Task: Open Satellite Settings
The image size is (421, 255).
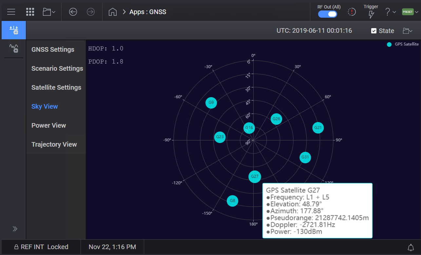Action: point(56,87)
